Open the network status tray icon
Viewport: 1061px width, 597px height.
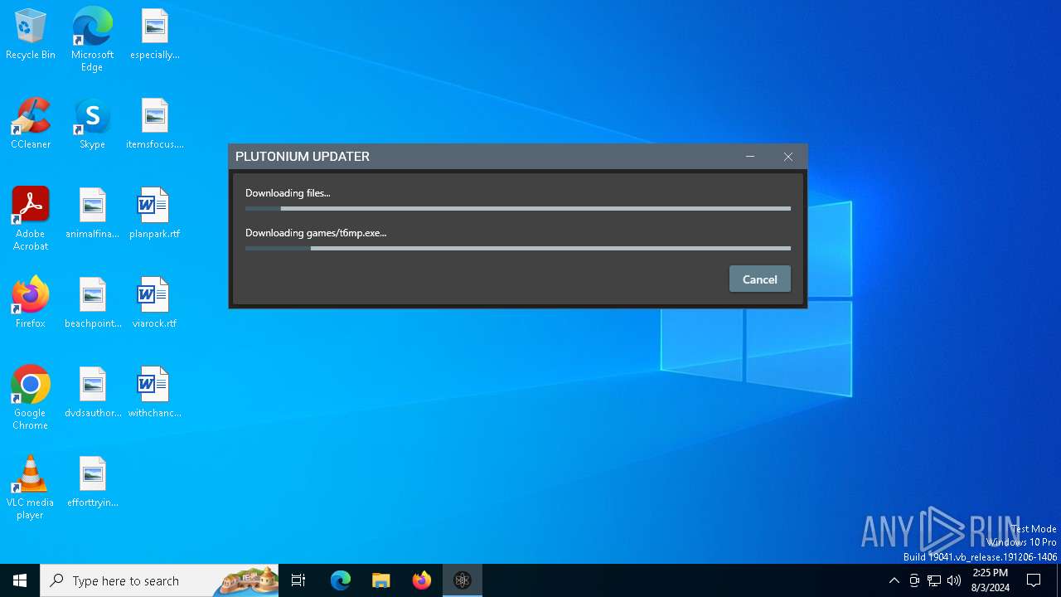[934, 580]
